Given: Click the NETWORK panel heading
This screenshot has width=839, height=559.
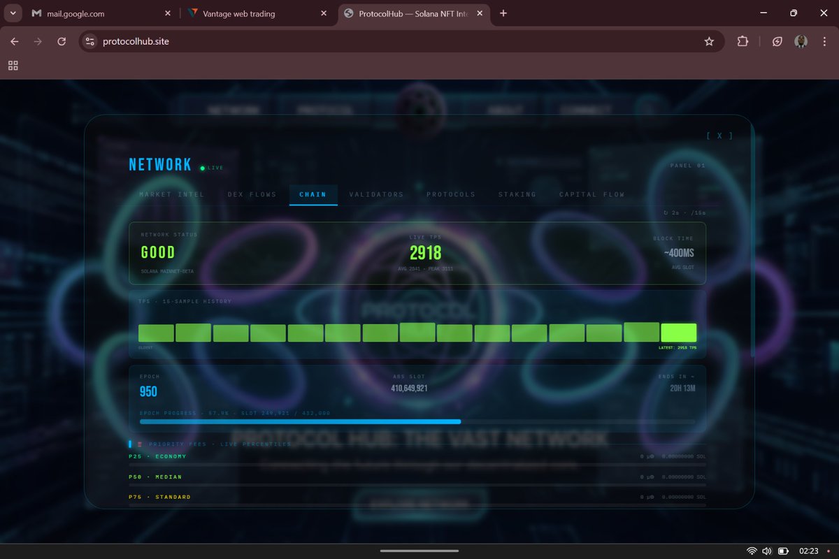Looking at the screenshot, I should point(160,164).
